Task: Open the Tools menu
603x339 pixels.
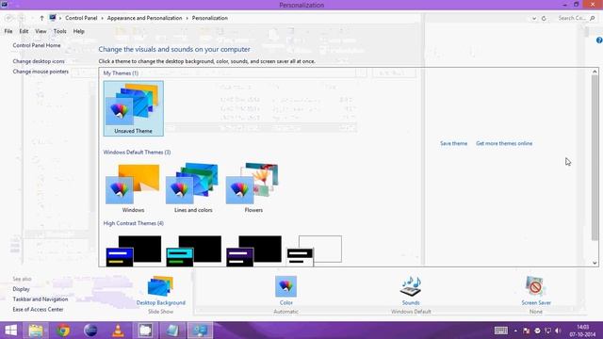Action: [60, 31]
